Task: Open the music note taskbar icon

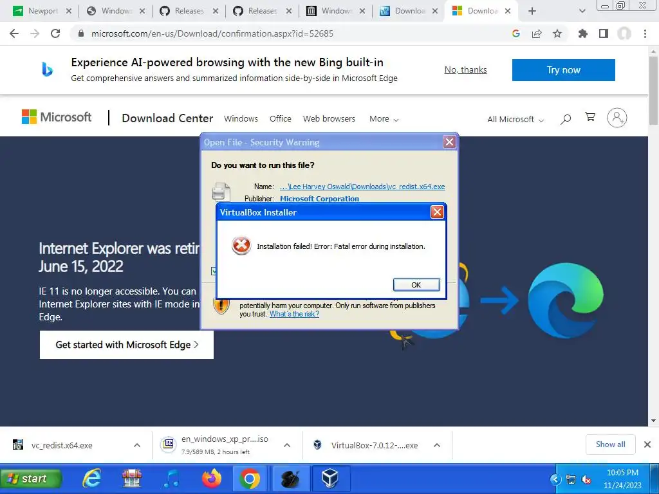Action: point(171,479)
